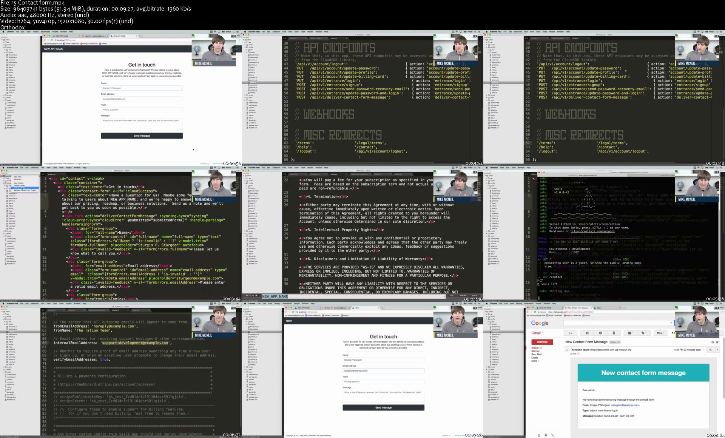This screenshot has width=725, height=438.
Task: Open the Heroku bookmark in the 00:00:56 frame
Action: coord(103,43)
